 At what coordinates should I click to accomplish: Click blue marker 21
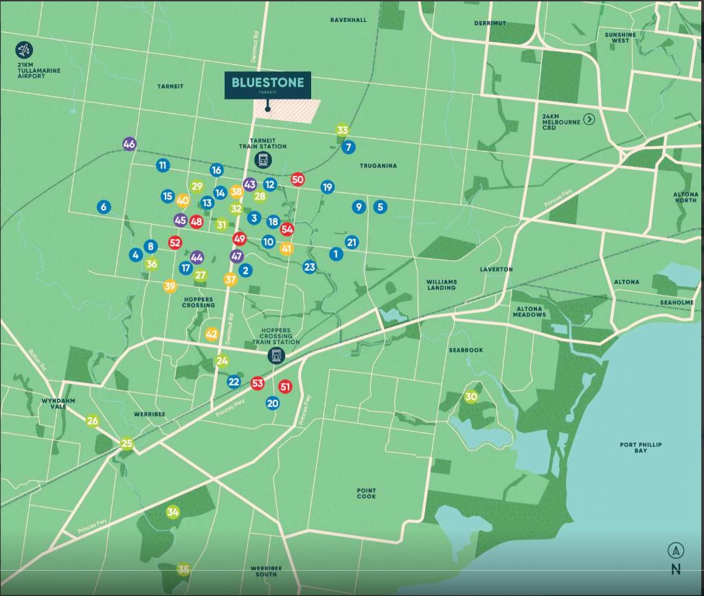[352, 242]
